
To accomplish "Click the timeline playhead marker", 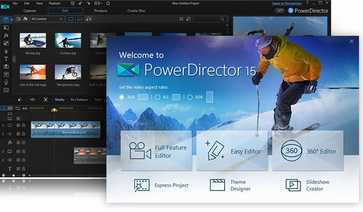I will click(54, 110).
